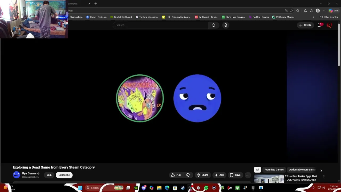The image size is (341, 192).
Task: Open more actions ellipsis under video
Action: pos(248,175)
